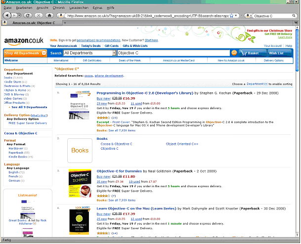Viewport: 301px width, 244px height.
Task: Click Learn more Christmas Store link
Action: tap(285, 37)
